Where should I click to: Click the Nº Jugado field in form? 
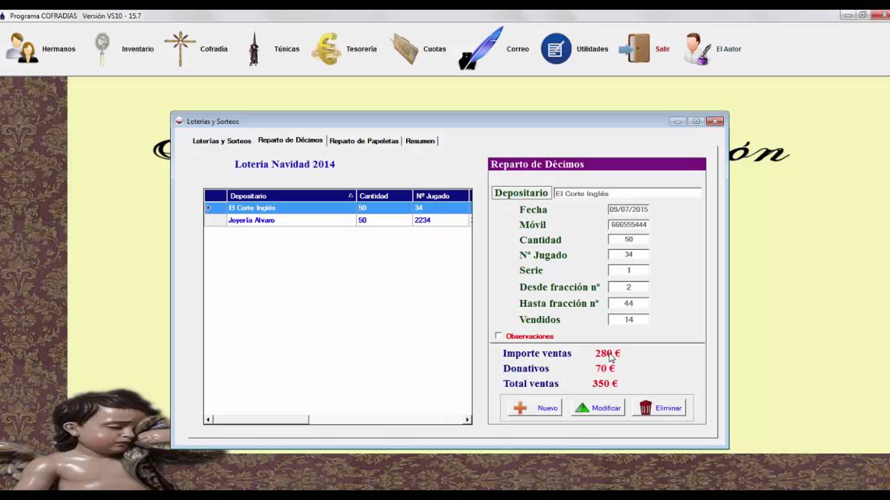629,255
